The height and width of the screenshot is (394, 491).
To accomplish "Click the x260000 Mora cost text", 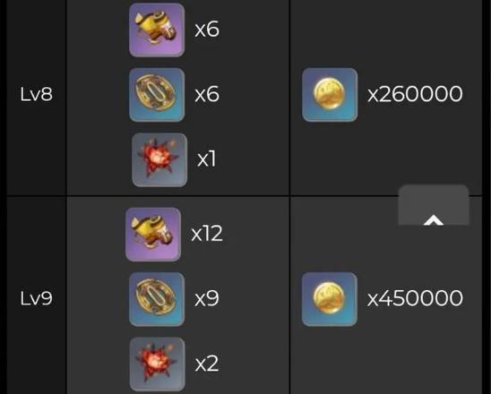I will (x=415, y=94).
